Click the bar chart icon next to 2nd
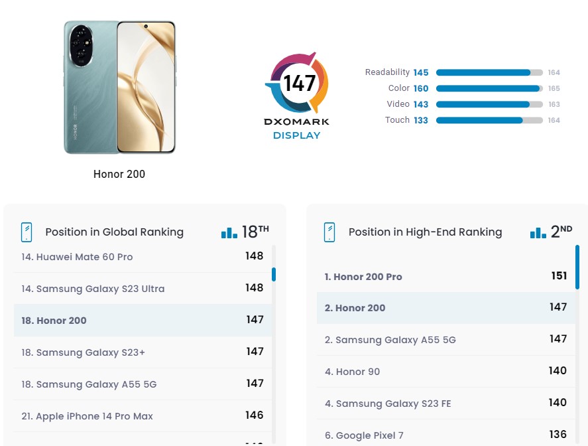 pos(538,233)
